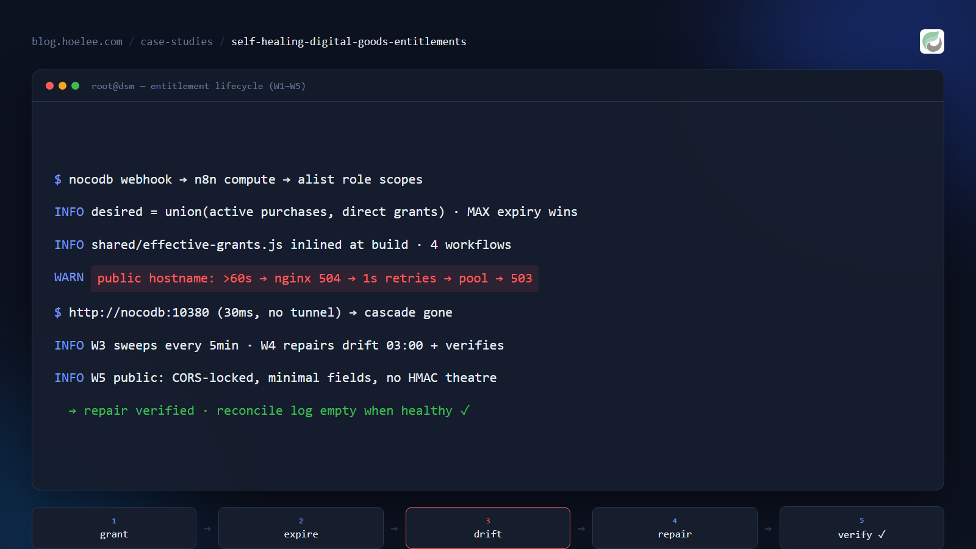Image resolution: width=976 pixels, height=549 pixels.
Task: Click the yellow terminal window dot
Action: pyautogui.click(x=62, y=86)
